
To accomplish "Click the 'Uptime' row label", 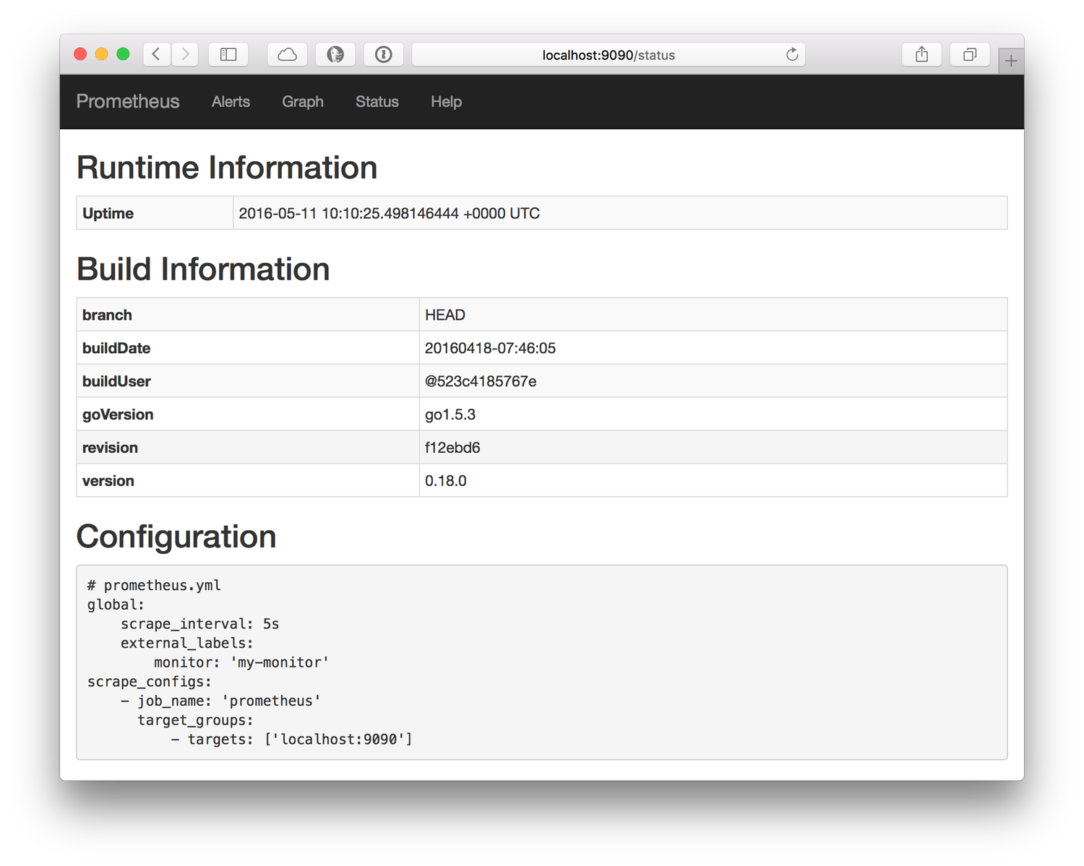I will [108, 213].
